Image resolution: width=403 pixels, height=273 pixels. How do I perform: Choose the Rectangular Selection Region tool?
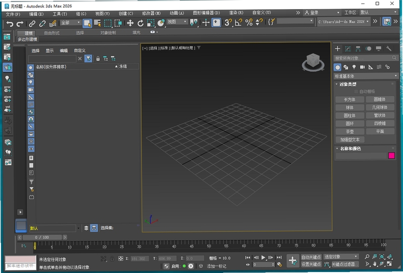[108, 23]
